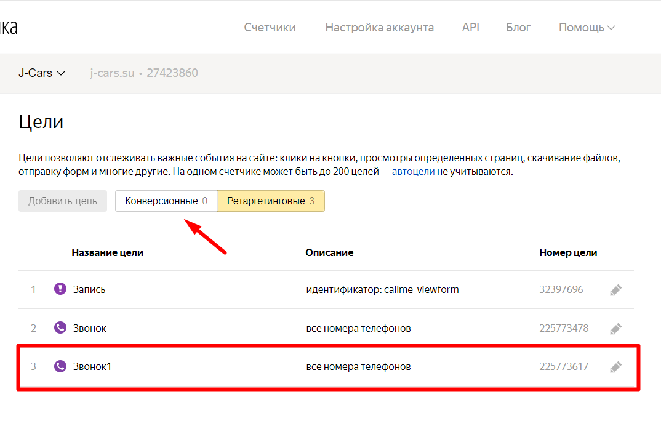Click the phone icon beside Звонок1
The width and height of the screenshot is (661, 442).
click(60, 366)
